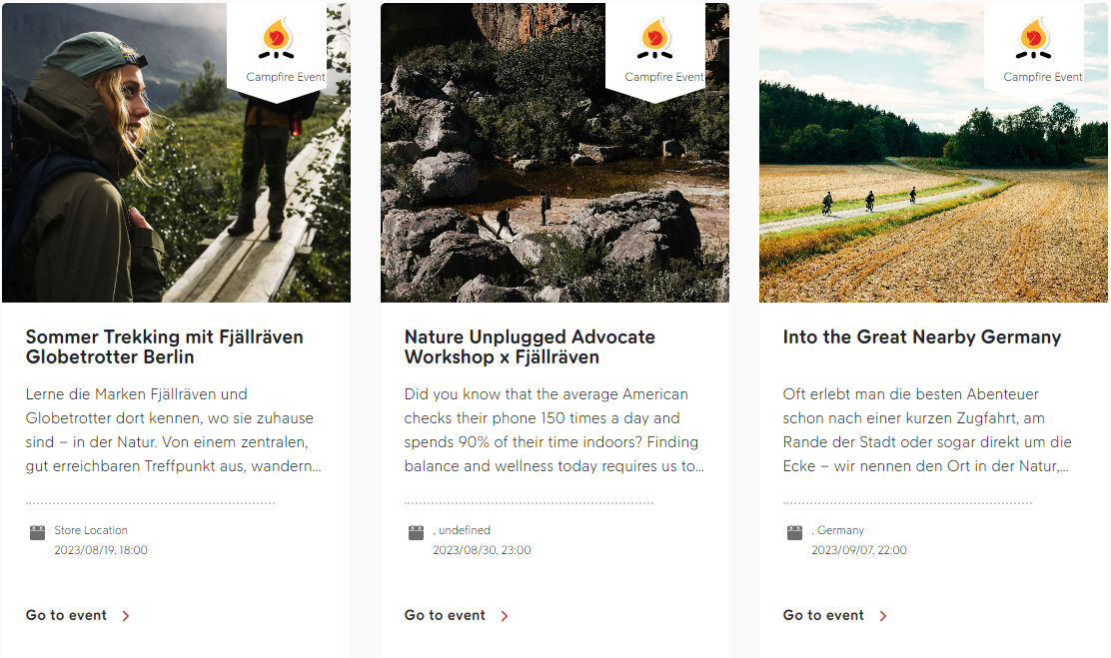The image size is (1111, 658).
Task: Select the hiker woman trekking photo
Action: [x=176, y=153]
